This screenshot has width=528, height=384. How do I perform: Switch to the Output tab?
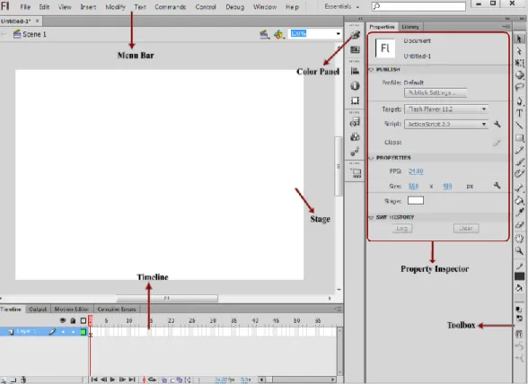[x=38, y=309]
